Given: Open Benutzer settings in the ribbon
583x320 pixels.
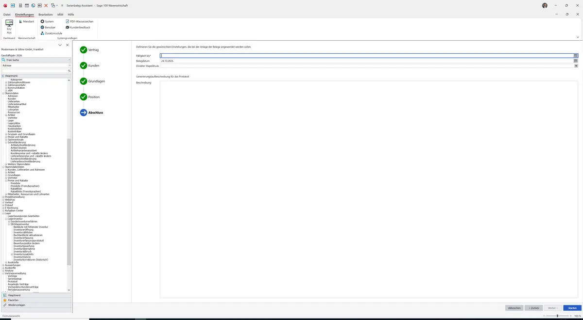Looking at the screenshot, I should [48, 27].
